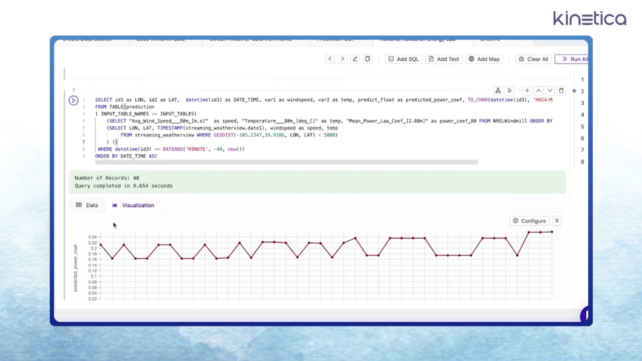Expand the dropdown next to Prediction UDF tab

363,39
